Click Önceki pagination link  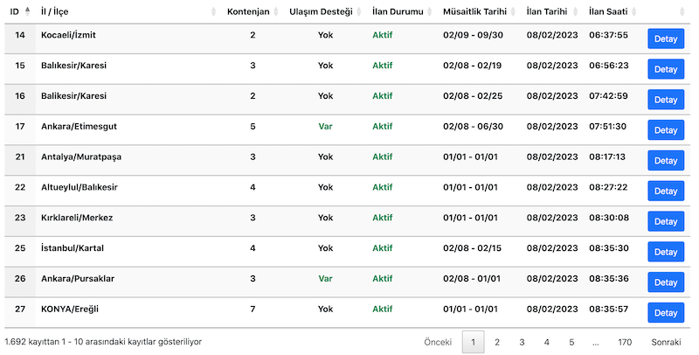click(437, 342)
